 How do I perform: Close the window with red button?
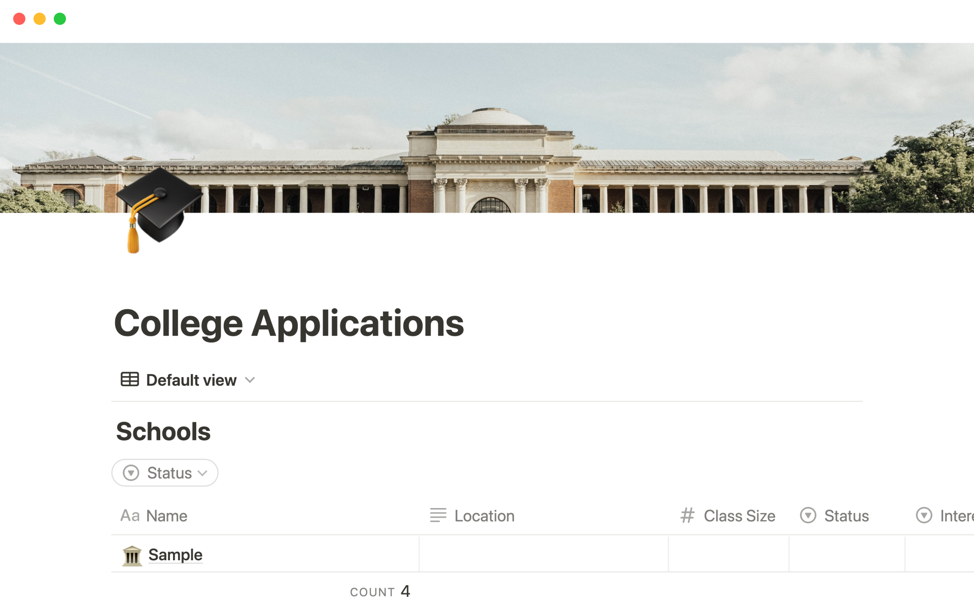coord(19,19)
